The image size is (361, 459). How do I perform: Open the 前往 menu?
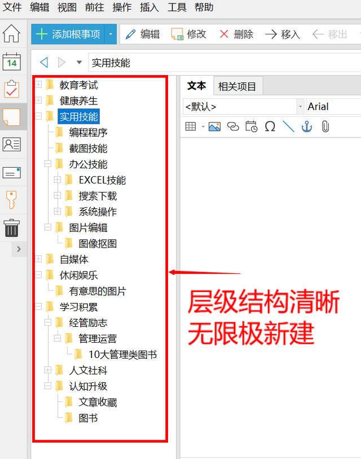coord(95,7)
